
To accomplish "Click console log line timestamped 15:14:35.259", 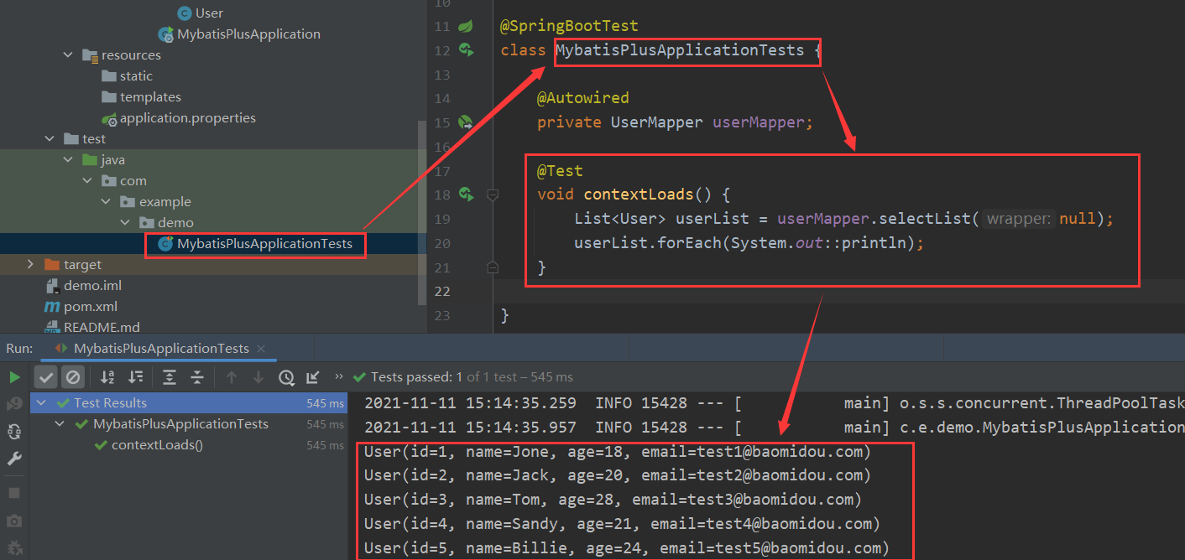I will click(x=774, y=403).
